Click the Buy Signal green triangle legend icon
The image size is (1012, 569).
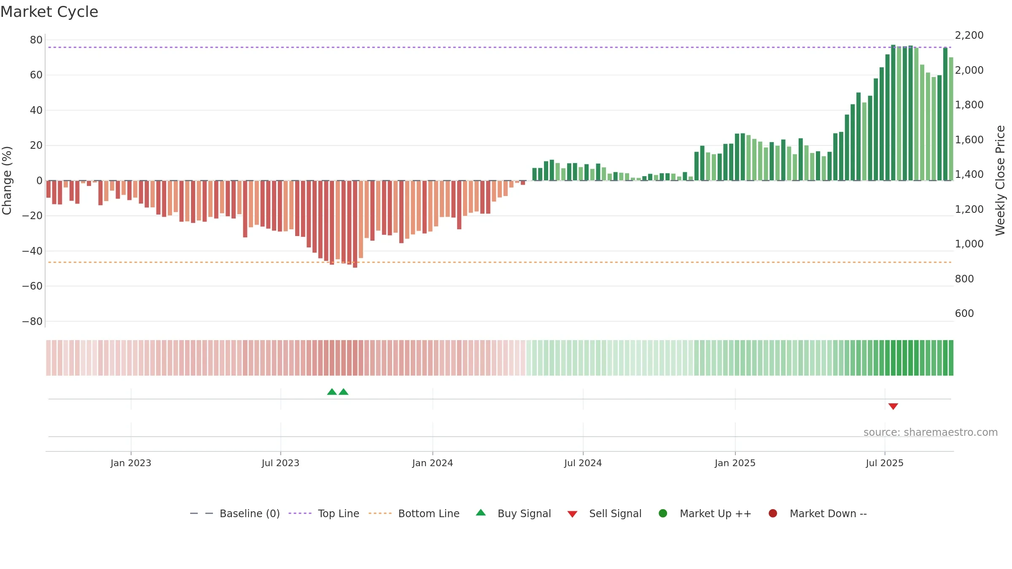click(481, 513)
